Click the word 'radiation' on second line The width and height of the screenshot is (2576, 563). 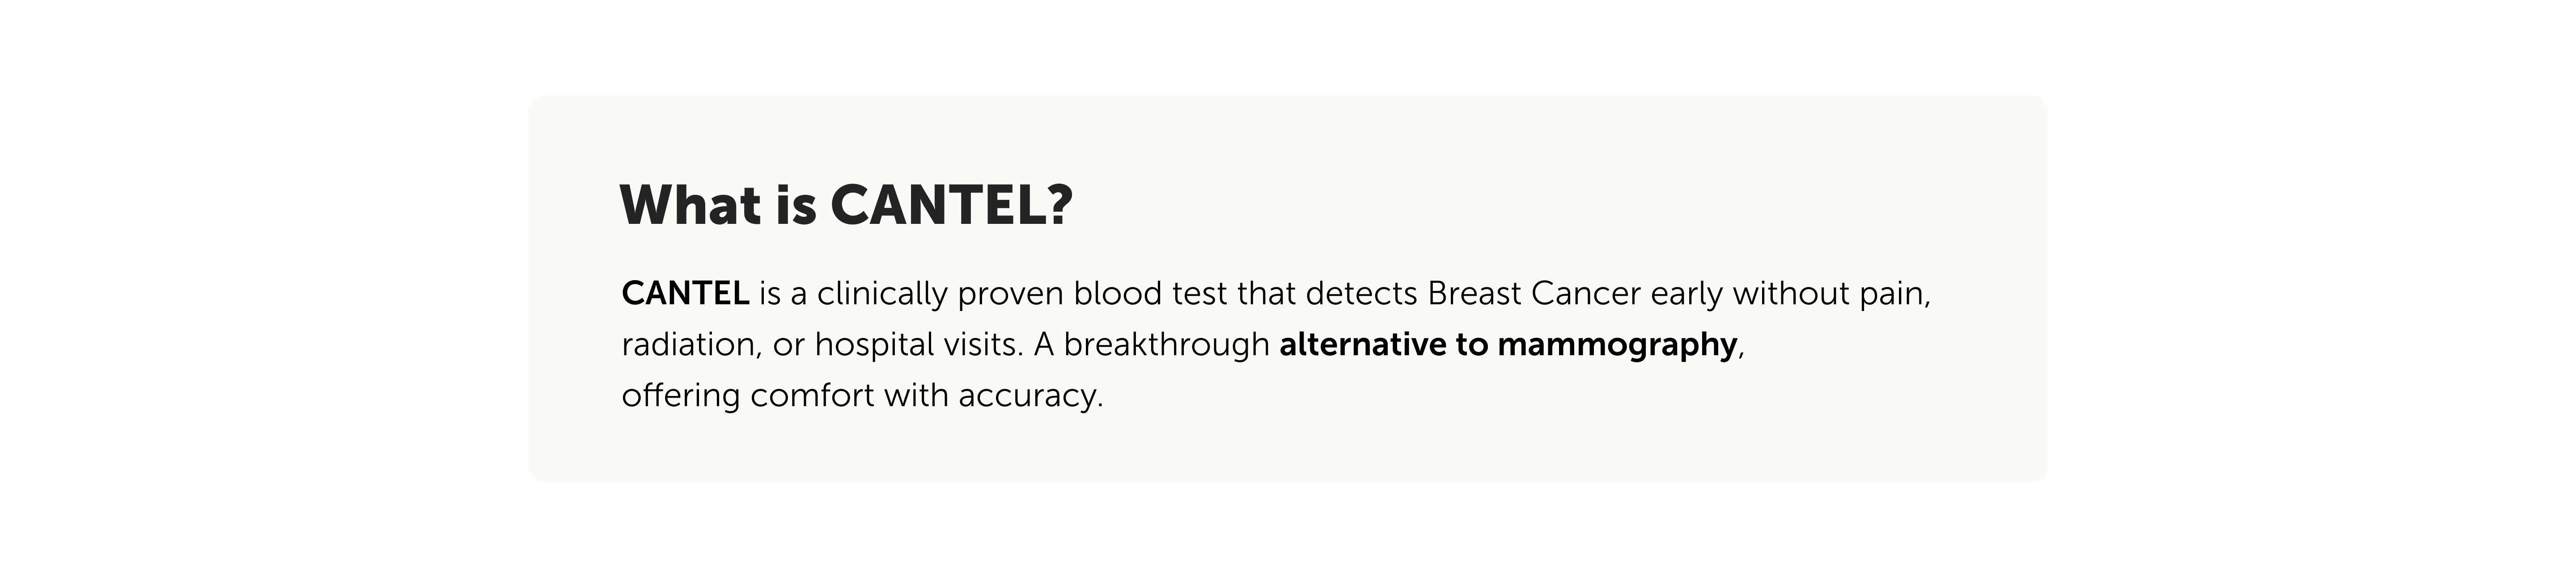pyautogui.click(x=688, y=345)
